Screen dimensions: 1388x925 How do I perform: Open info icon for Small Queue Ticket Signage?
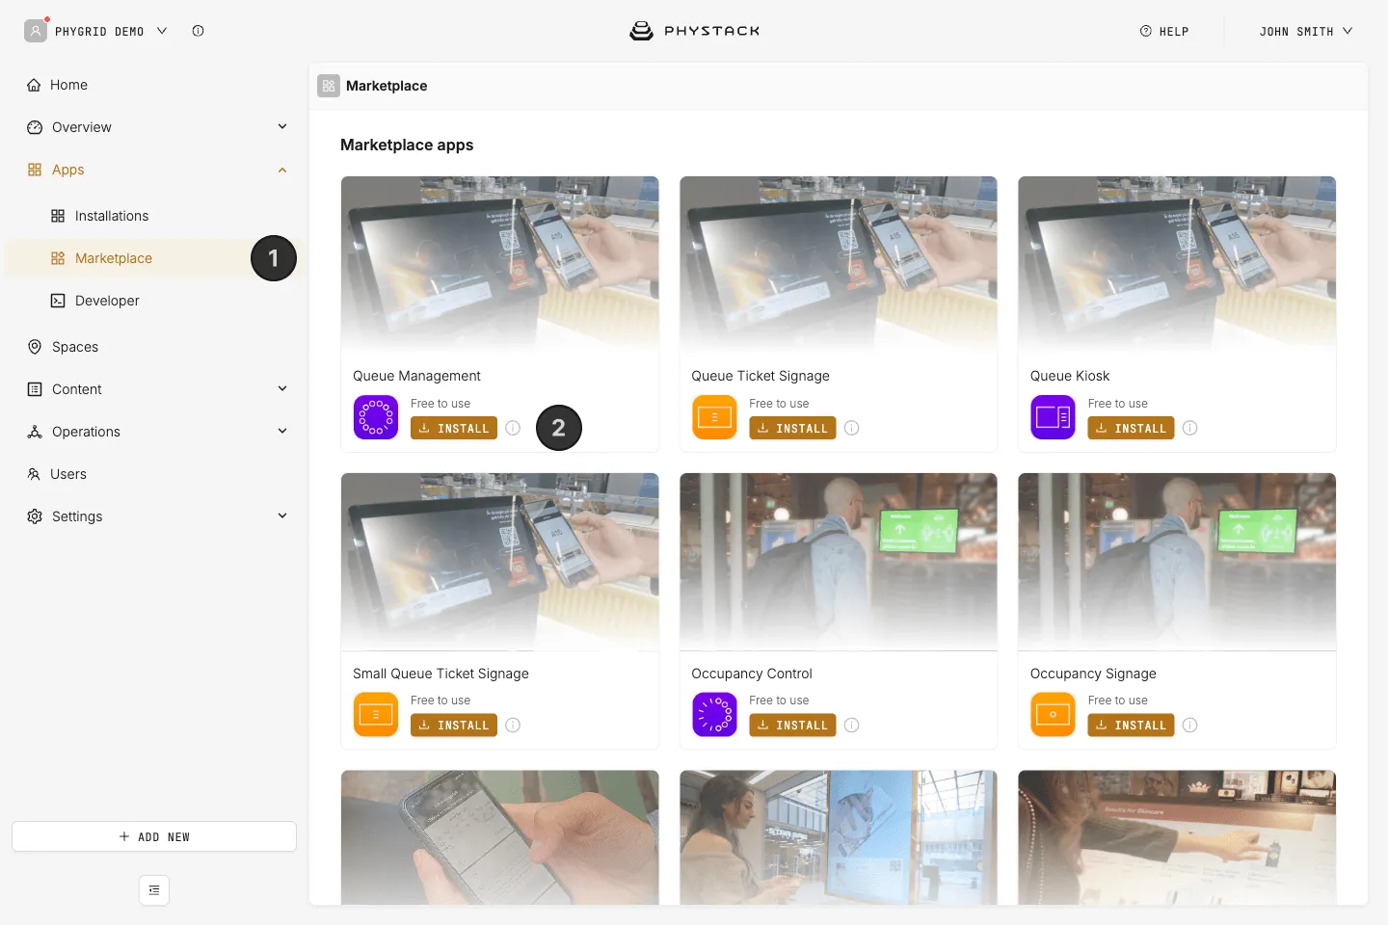pyautogui.click(x=513, y=725)
